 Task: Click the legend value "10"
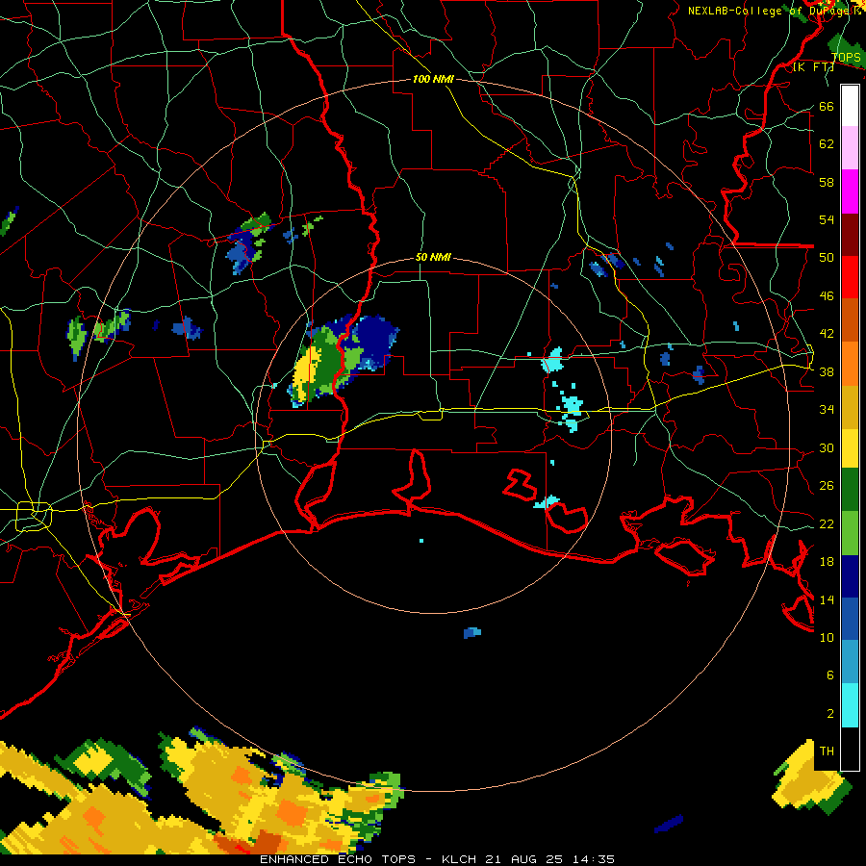(x=827, y=637)
